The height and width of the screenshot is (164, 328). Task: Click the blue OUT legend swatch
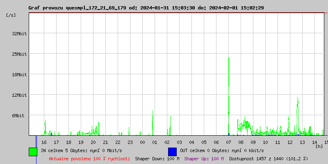click(x=172, y=151)
